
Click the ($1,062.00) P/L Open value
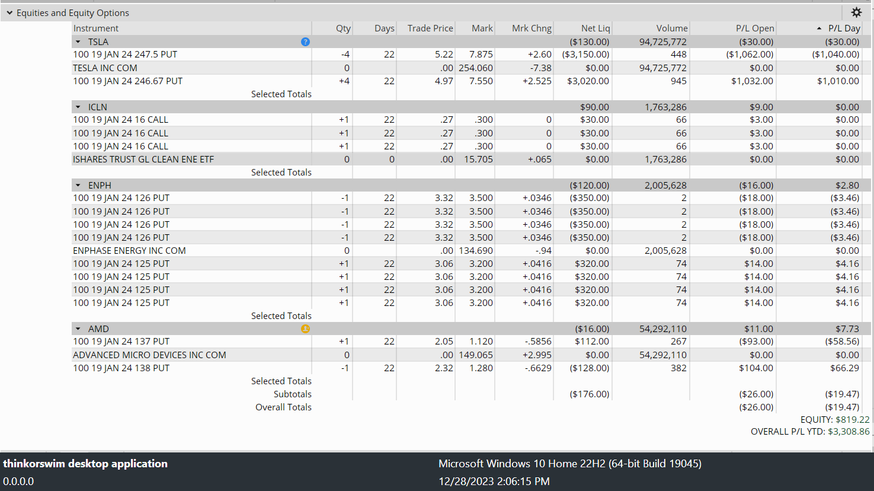point(750,55)
